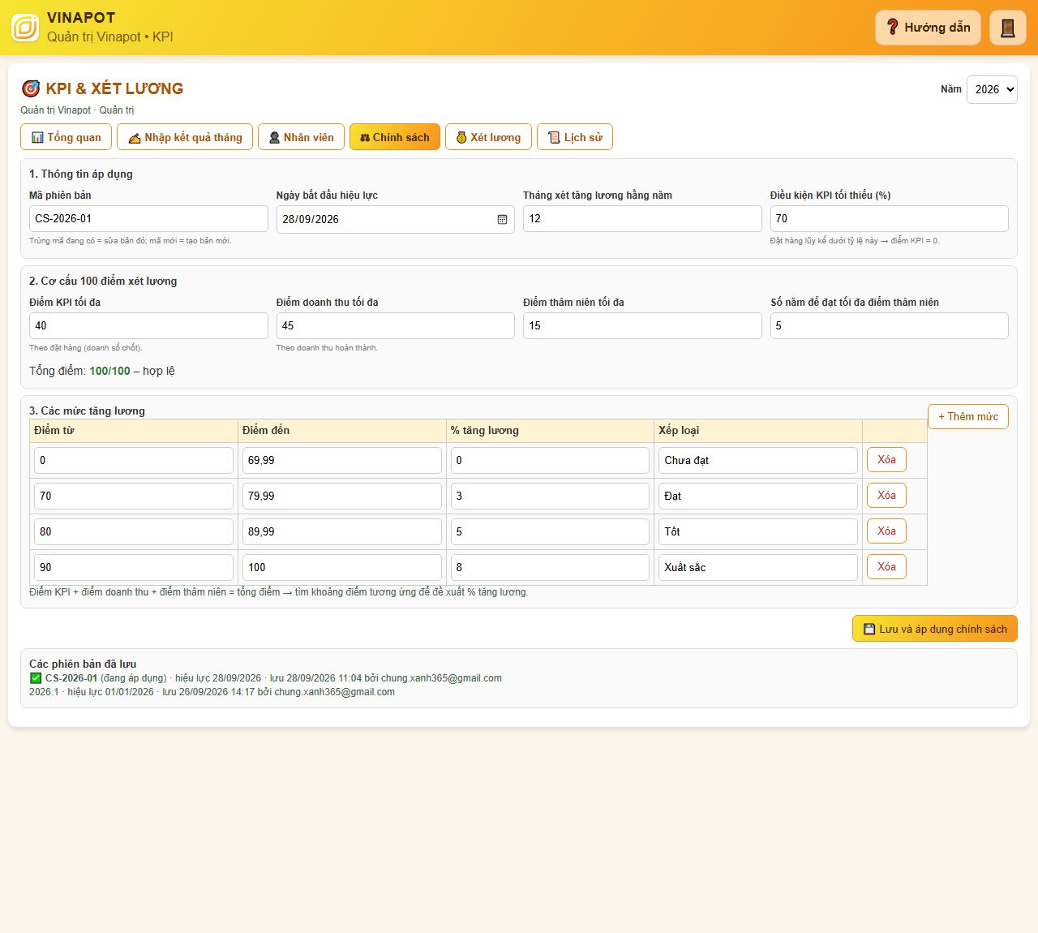1038x933 pixels.
Task: Select the saved version 2026.1 entry
Action: [212, 692]
